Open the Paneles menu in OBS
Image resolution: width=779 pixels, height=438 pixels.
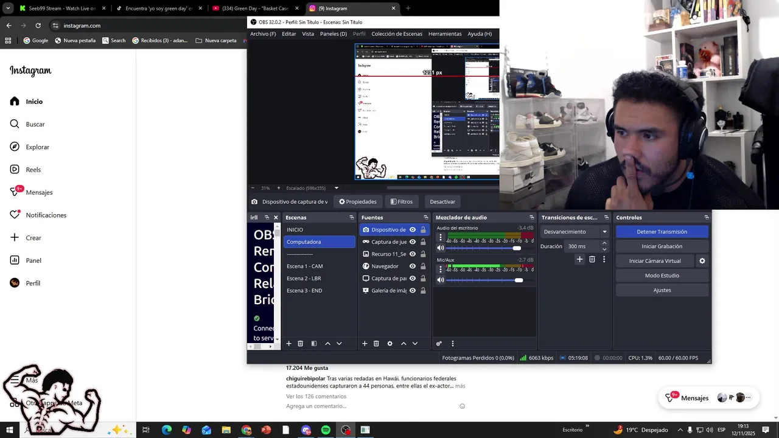[x=334, y=33]
